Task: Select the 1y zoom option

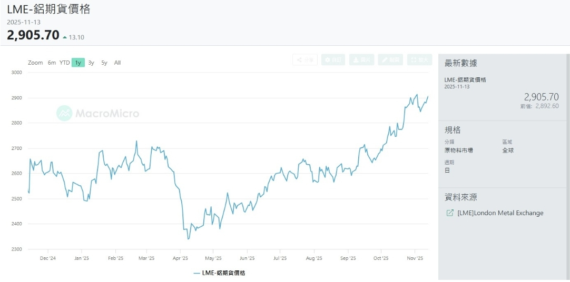Action: 78,63
